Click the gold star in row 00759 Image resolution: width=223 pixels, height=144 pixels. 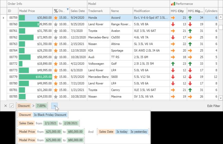pyautogui.click(x=56, y=18)
